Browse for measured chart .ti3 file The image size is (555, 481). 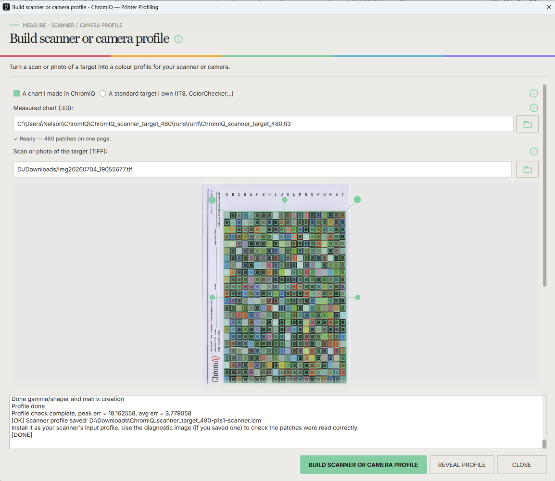528,124
